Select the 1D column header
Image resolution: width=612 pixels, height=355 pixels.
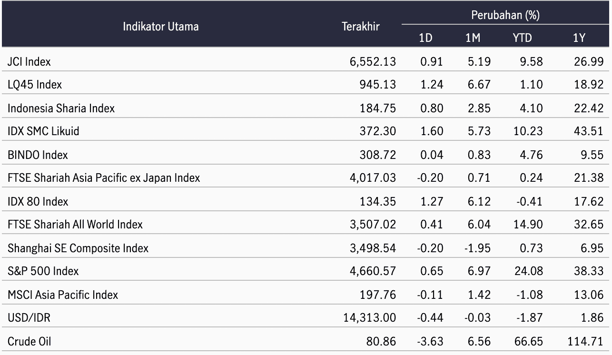click(x=425, y=38)
